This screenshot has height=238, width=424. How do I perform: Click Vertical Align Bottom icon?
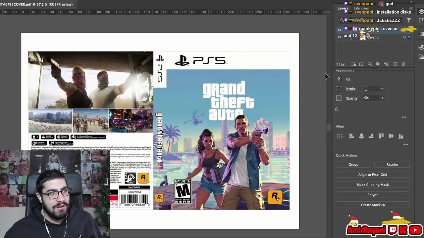(401, 136)
